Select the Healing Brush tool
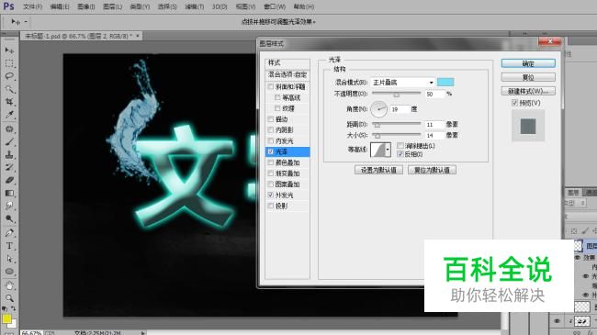The width and height of the screenshot is (597, 335). click(9, 129)
